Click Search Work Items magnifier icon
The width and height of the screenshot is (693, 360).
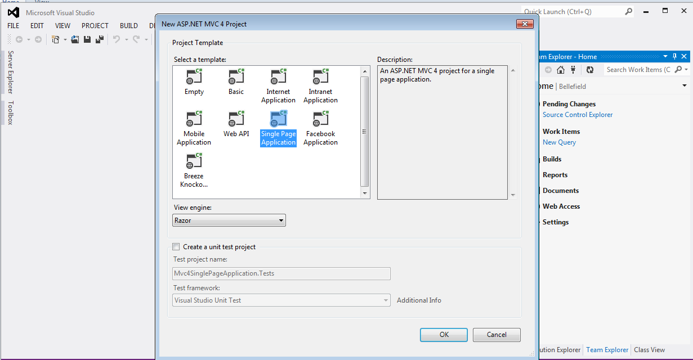678,70
